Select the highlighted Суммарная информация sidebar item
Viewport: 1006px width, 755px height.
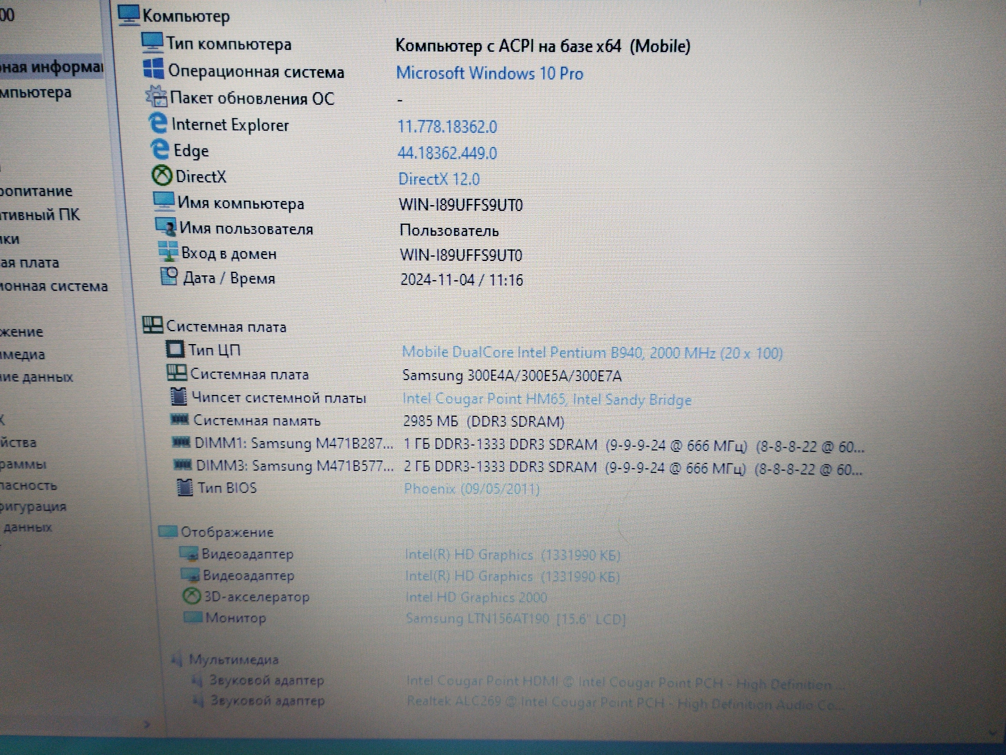51,67
